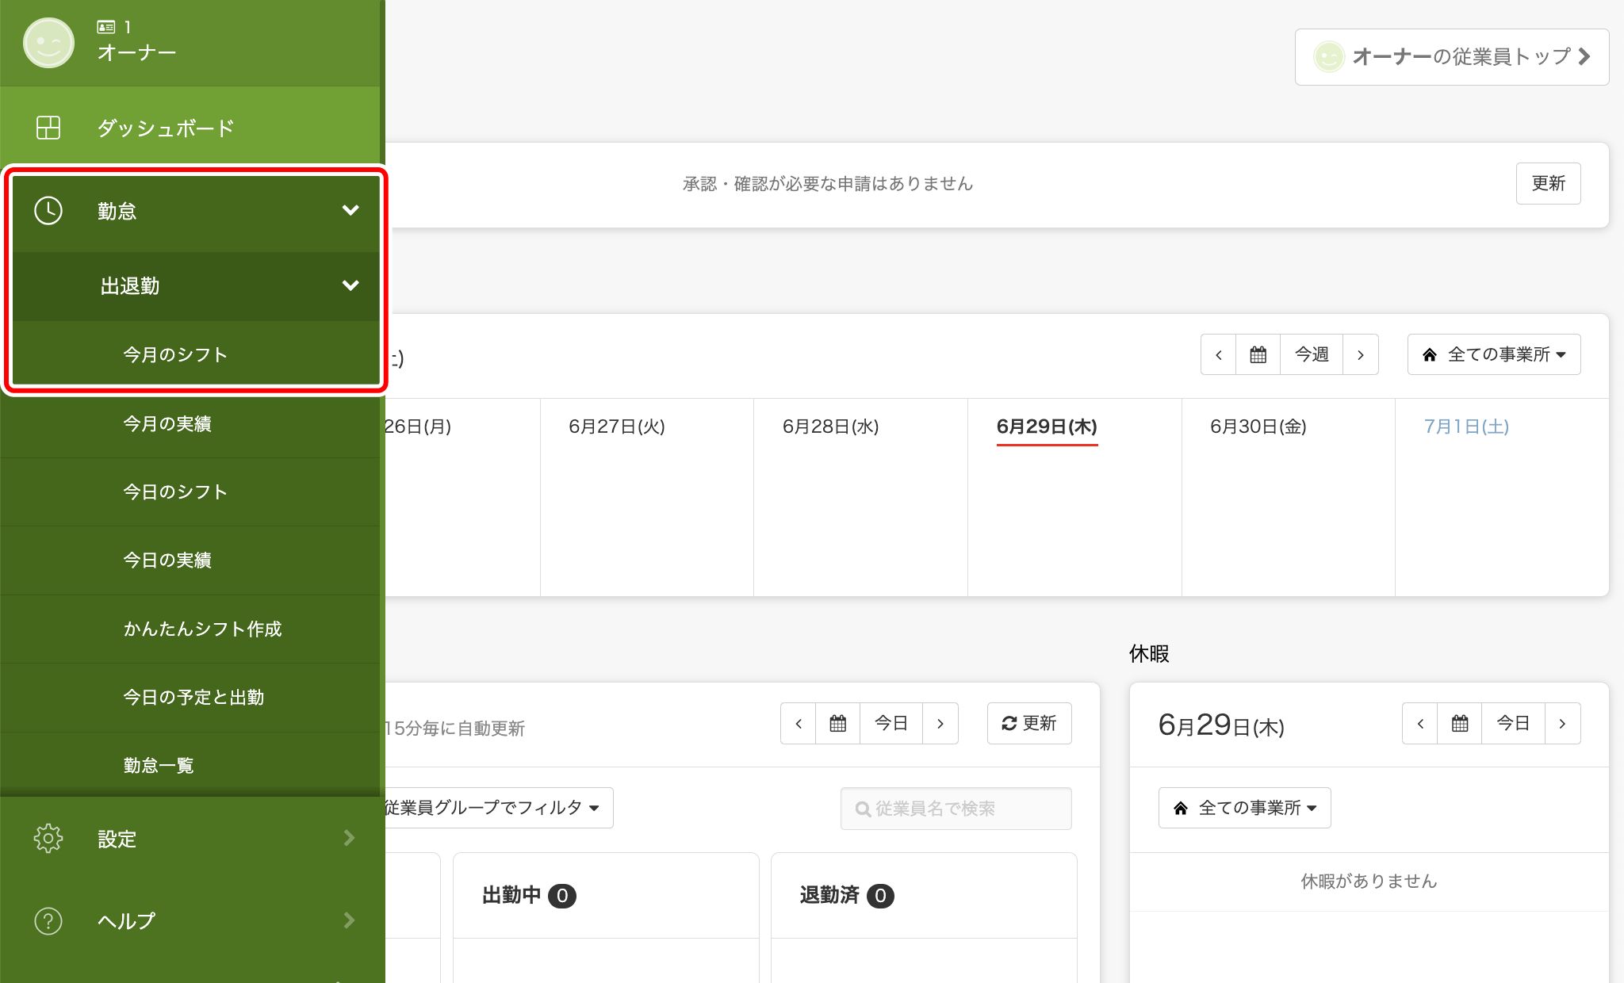Click the 6月27日(火) day column
1624x983 pixels.
pos(647,497)
